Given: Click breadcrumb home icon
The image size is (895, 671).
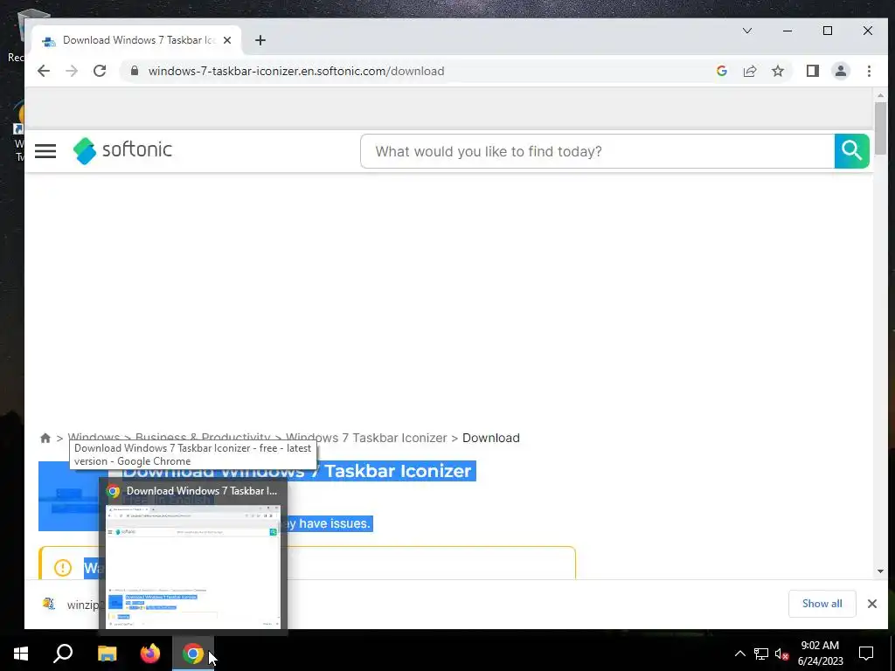Looking at the screenshot, I should click(45, 438).
